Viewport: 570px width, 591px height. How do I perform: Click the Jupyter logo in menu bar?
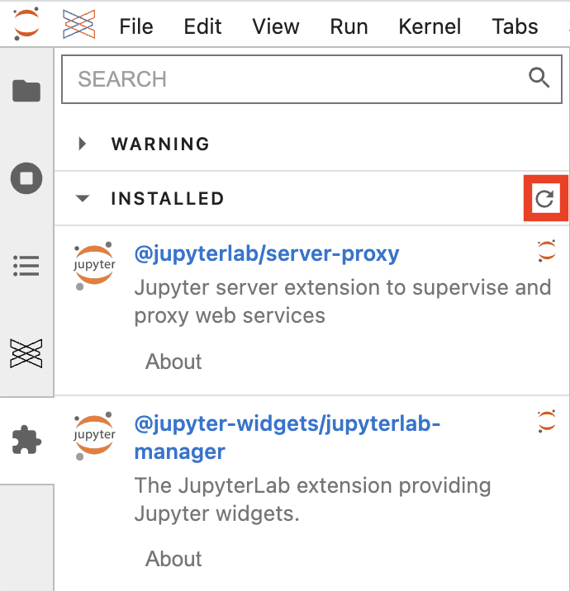pyautogui.click(x=26, y=23)
